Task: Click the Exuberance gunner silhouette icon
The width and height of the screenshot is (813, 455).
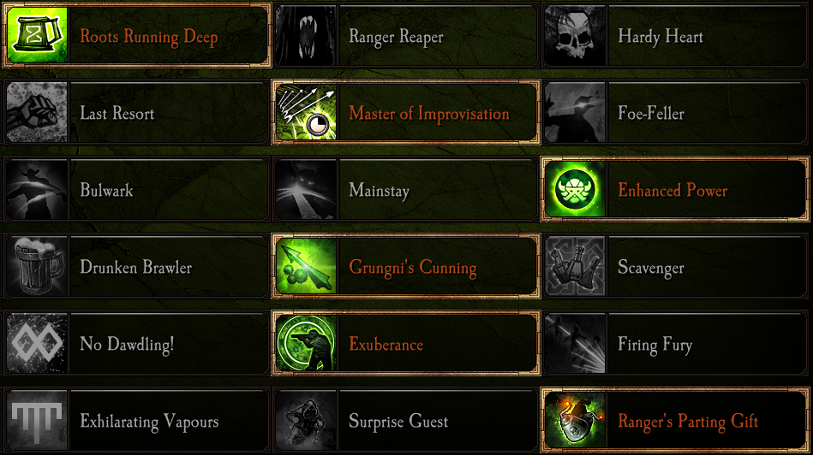Action: [306, 343]
